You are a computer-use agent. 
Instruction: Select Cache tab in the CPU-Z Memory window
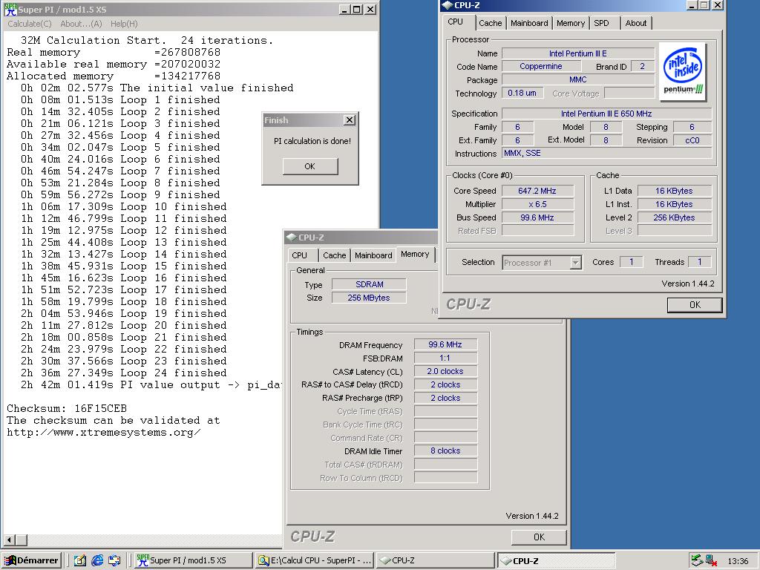(335, 255)
